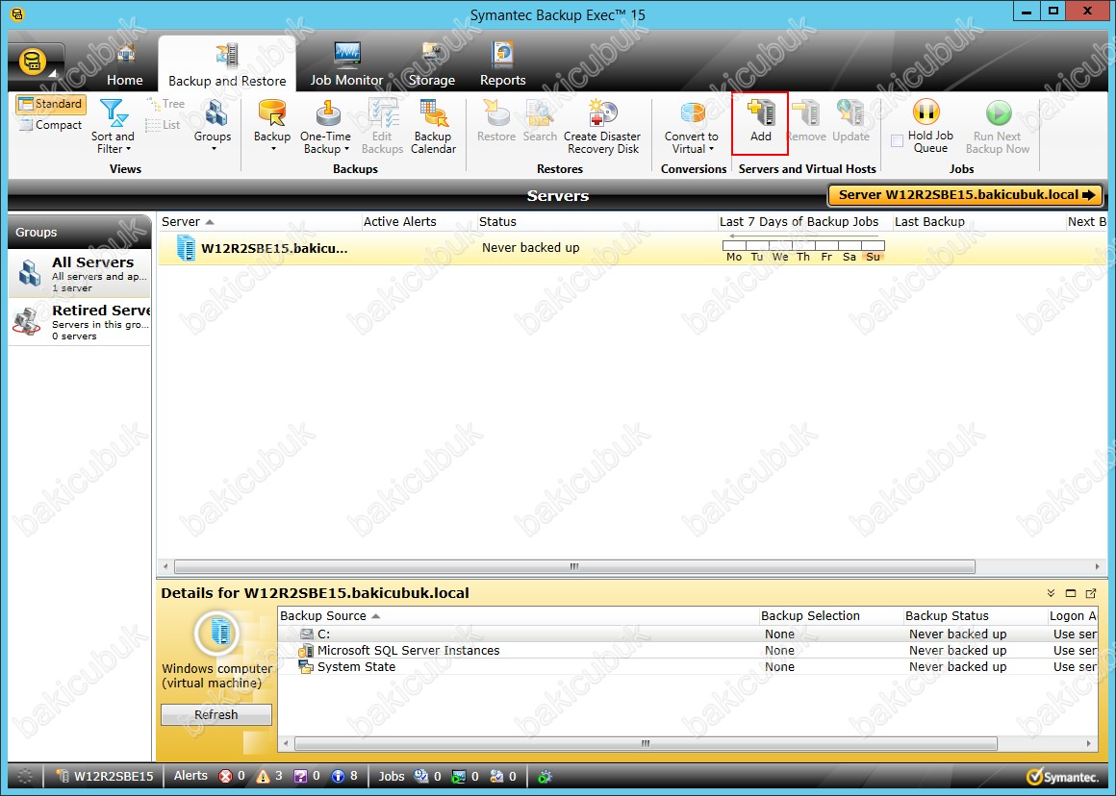Open the Reports tab
Viewport: 1116px width, 796px height.
click(x=502, y=64)
